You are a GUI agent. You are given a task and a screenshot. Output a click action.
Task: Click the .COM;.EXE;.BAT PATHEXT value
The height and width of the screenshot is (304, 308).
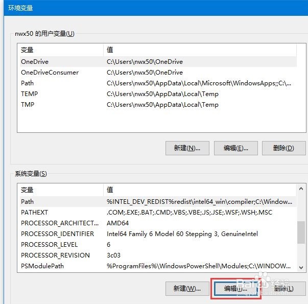coord(189,213)
